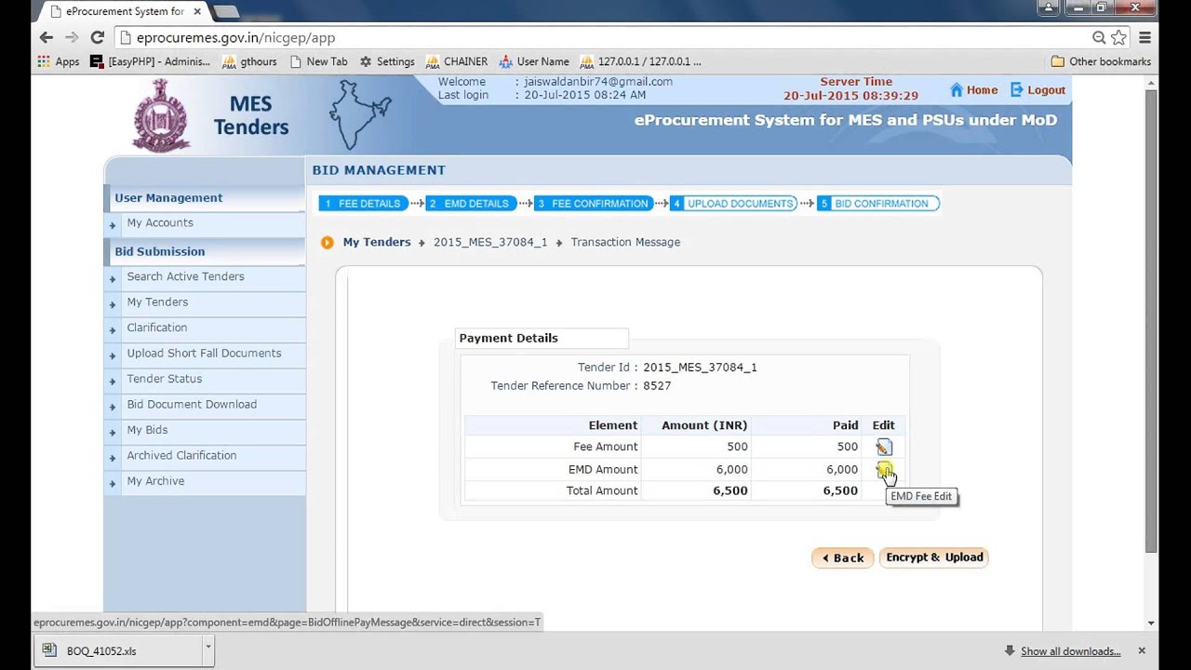Click the EMD Fee Edit icon
Image resolution: width=1191 pixels, height=670 pixels.
click(x=883, y=470)
